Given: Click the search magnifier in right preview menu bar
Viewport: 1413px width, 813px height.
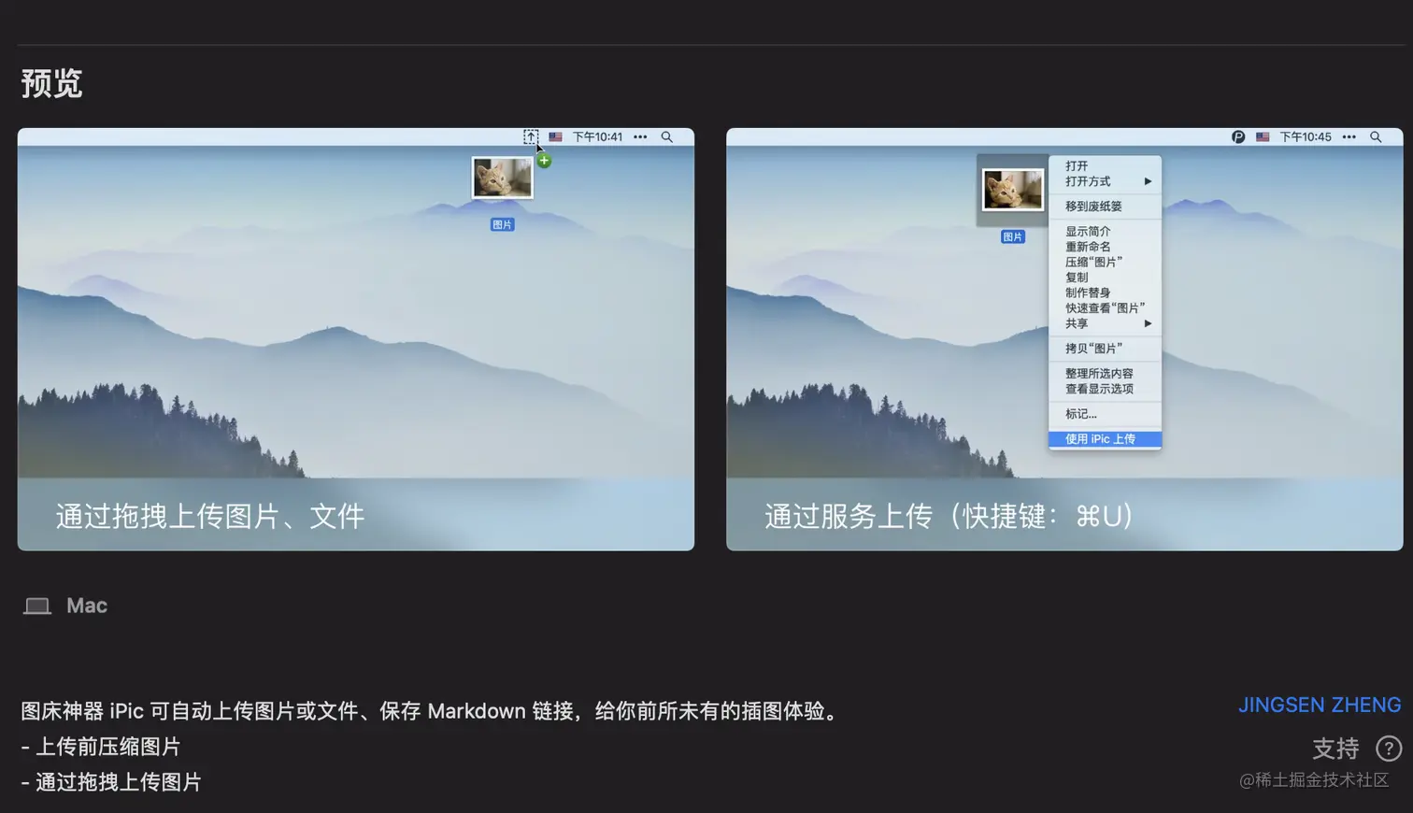Looking at the screenshot, I should [1376, 136].
